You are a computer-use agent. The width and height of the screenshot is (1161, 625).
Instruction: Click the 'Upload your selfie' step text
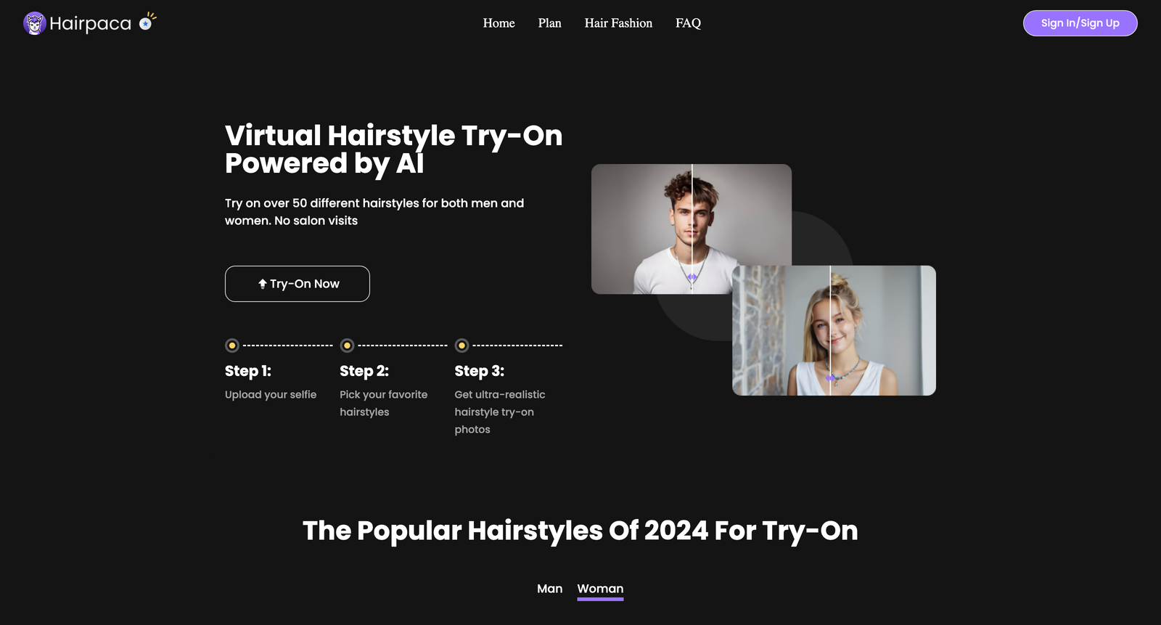point(271,395)
